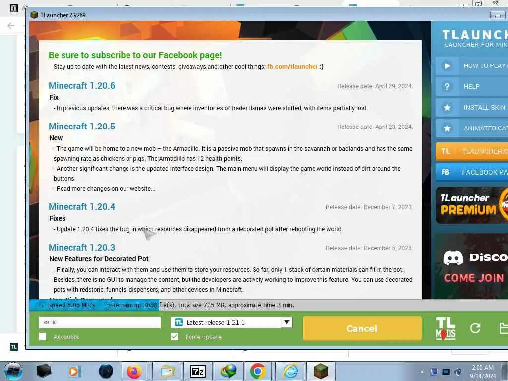The width and height of the screenshot is (508, 381).
Task: Open 7-Zip from the taskbar
Action: tap(197, 371)
